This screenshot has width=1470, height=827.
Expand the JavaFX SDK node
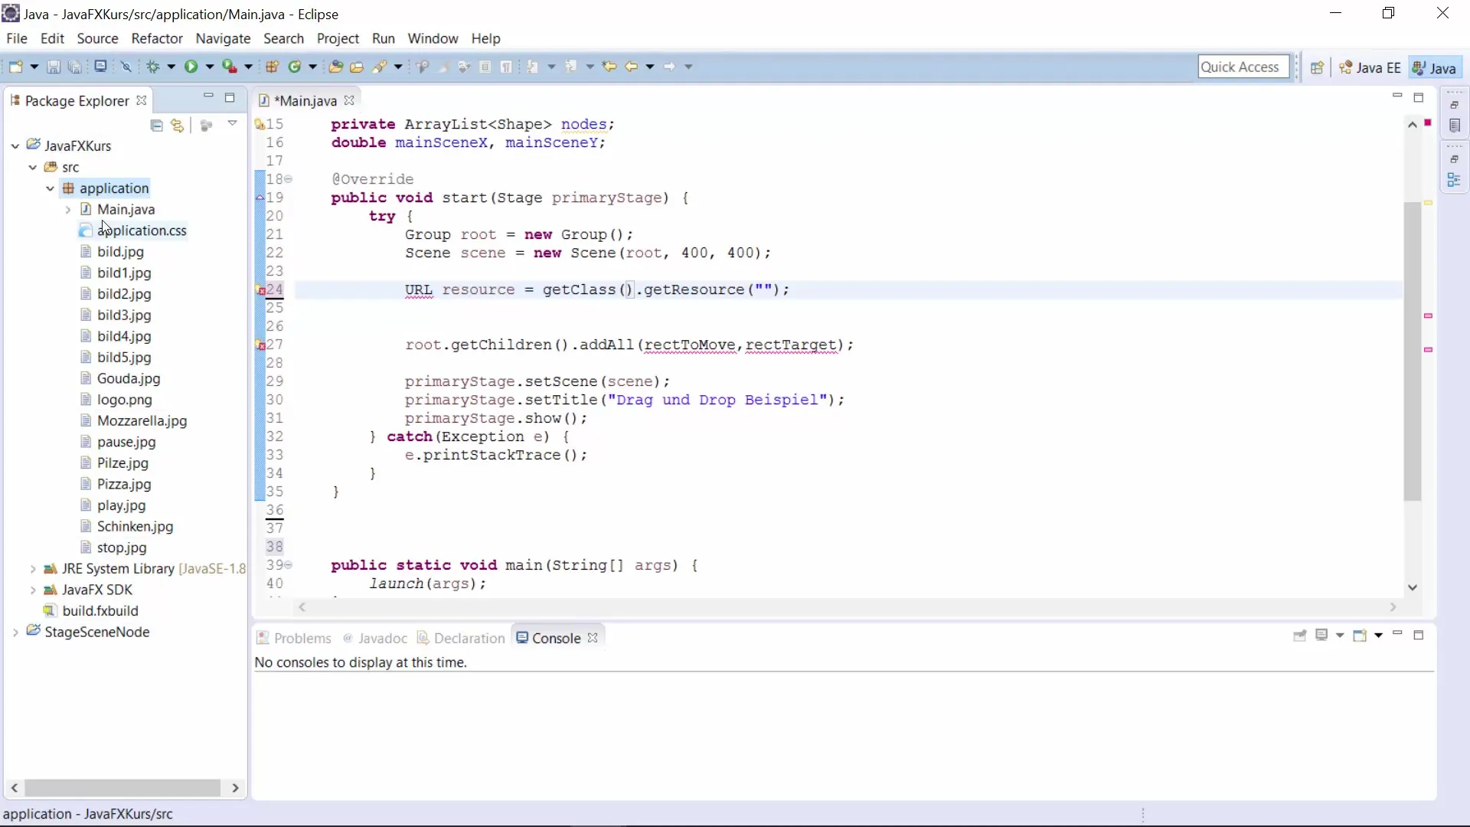[33, 590]
